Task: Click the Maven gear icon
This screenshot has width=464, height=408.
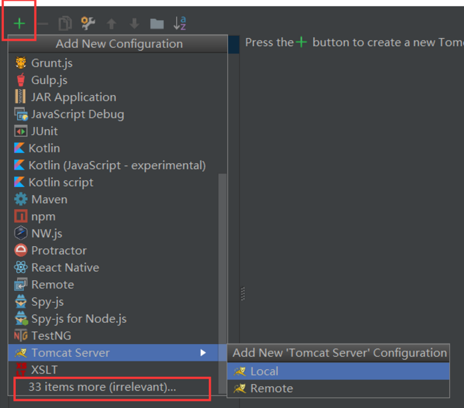Action: tap(21, 199)
